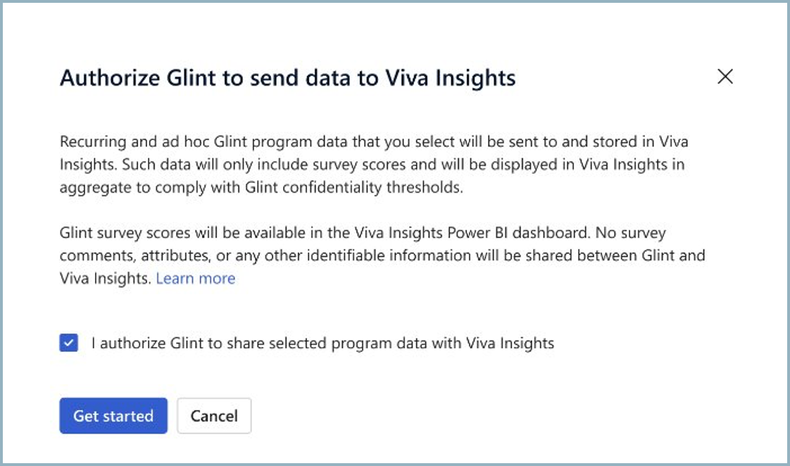This screenshot has width=790, height=466.
Task: Close the Authorize Glint dialog with X
Action: click(x=725, y=77)
